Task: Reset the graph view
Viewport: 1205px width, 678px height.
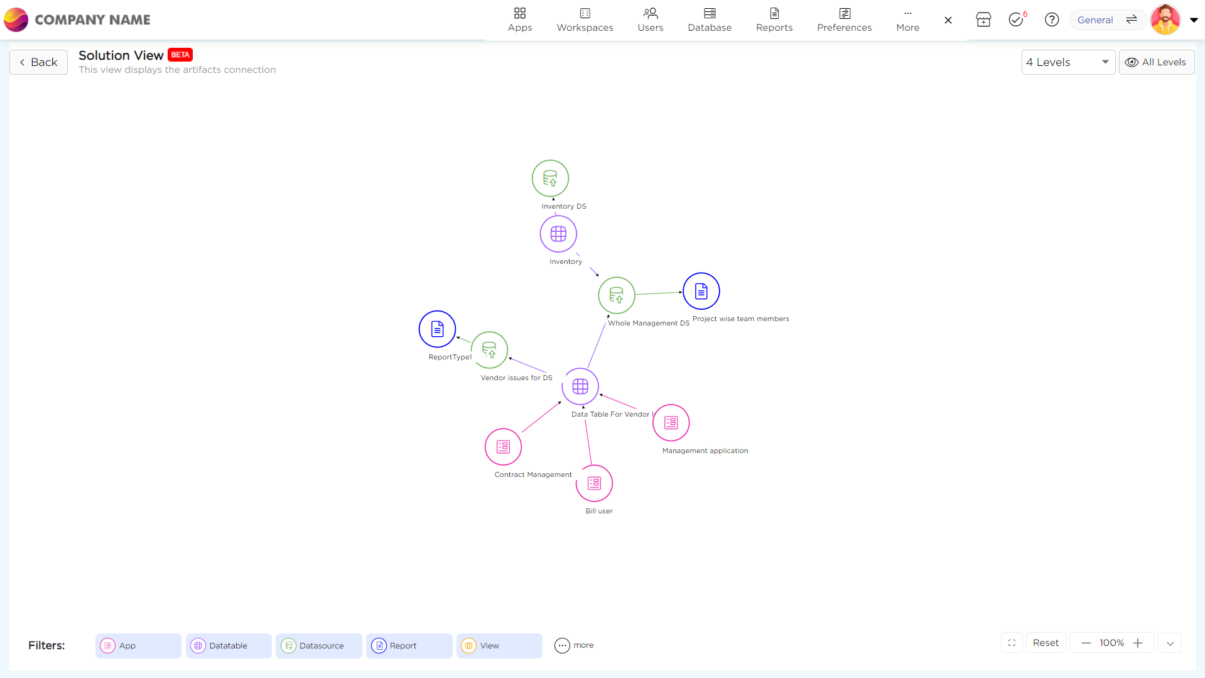Action: pyautogui.click(x=1046, y=643)
